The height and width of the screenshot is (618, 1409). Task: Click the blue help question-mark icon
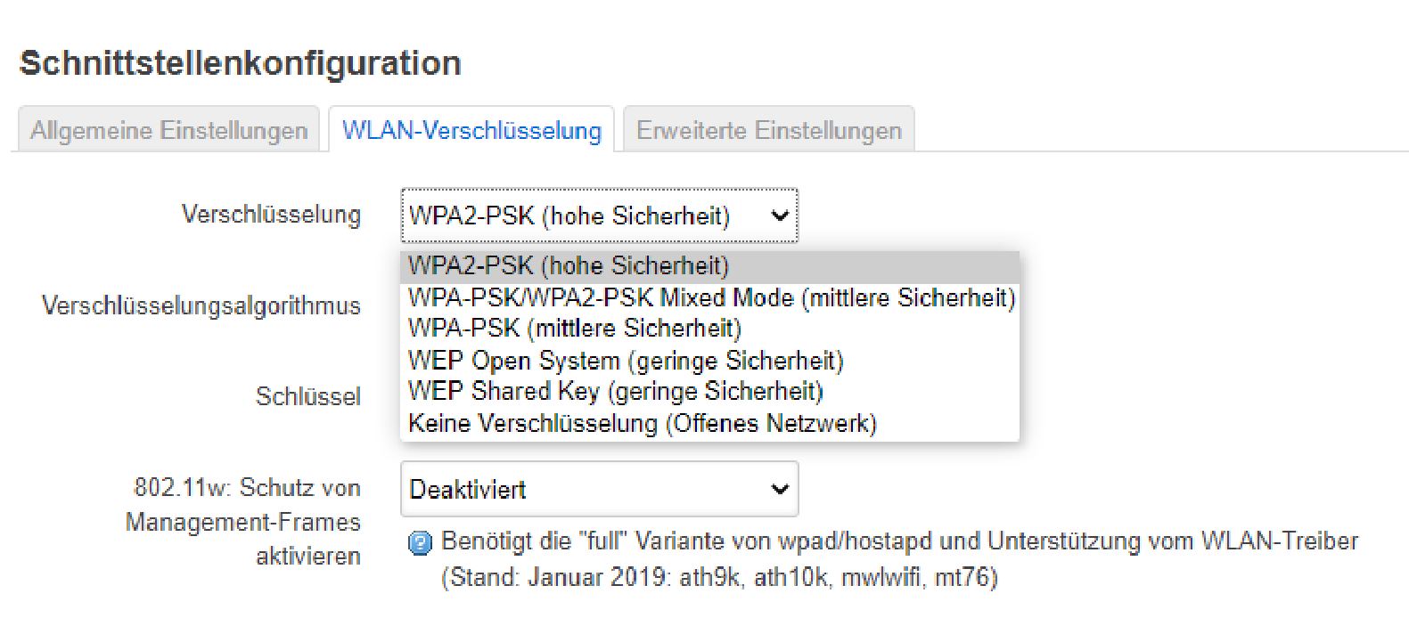pyautogui.click(x=420, y=542)
